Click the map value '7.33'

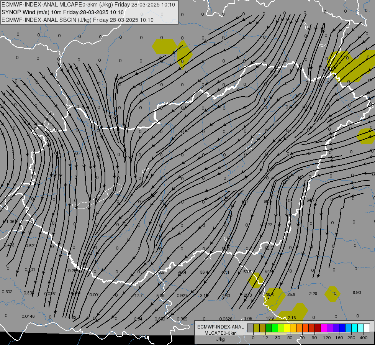pos(226,296)
